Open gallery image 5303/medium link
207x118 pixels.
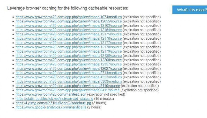coord(69,81)
